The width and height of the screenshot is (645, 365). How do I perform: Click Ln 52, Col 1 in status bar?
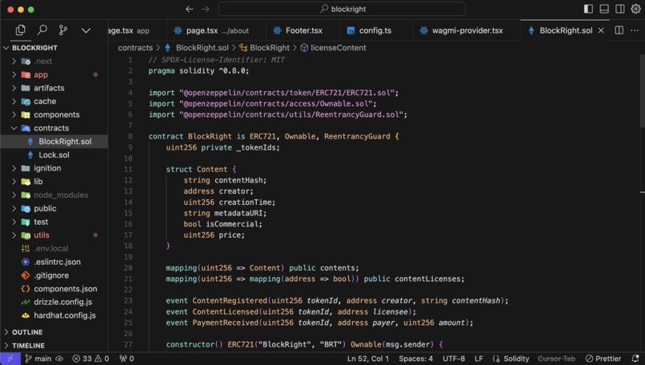pos(368,359)
